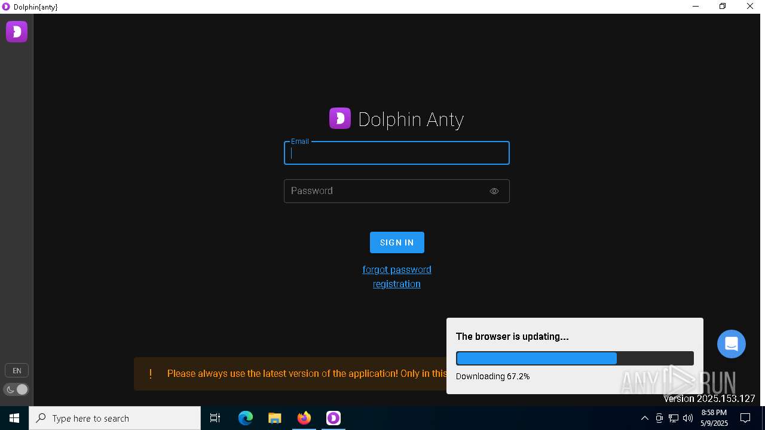This screenshot has width=765, height=430.
Task: Click the network tray icon
Action: (674, 418)
